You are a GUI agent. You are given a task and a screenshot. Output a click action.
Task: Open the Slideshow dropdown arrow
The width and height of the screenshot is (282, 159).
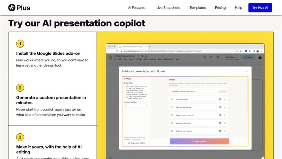(239, 57)
